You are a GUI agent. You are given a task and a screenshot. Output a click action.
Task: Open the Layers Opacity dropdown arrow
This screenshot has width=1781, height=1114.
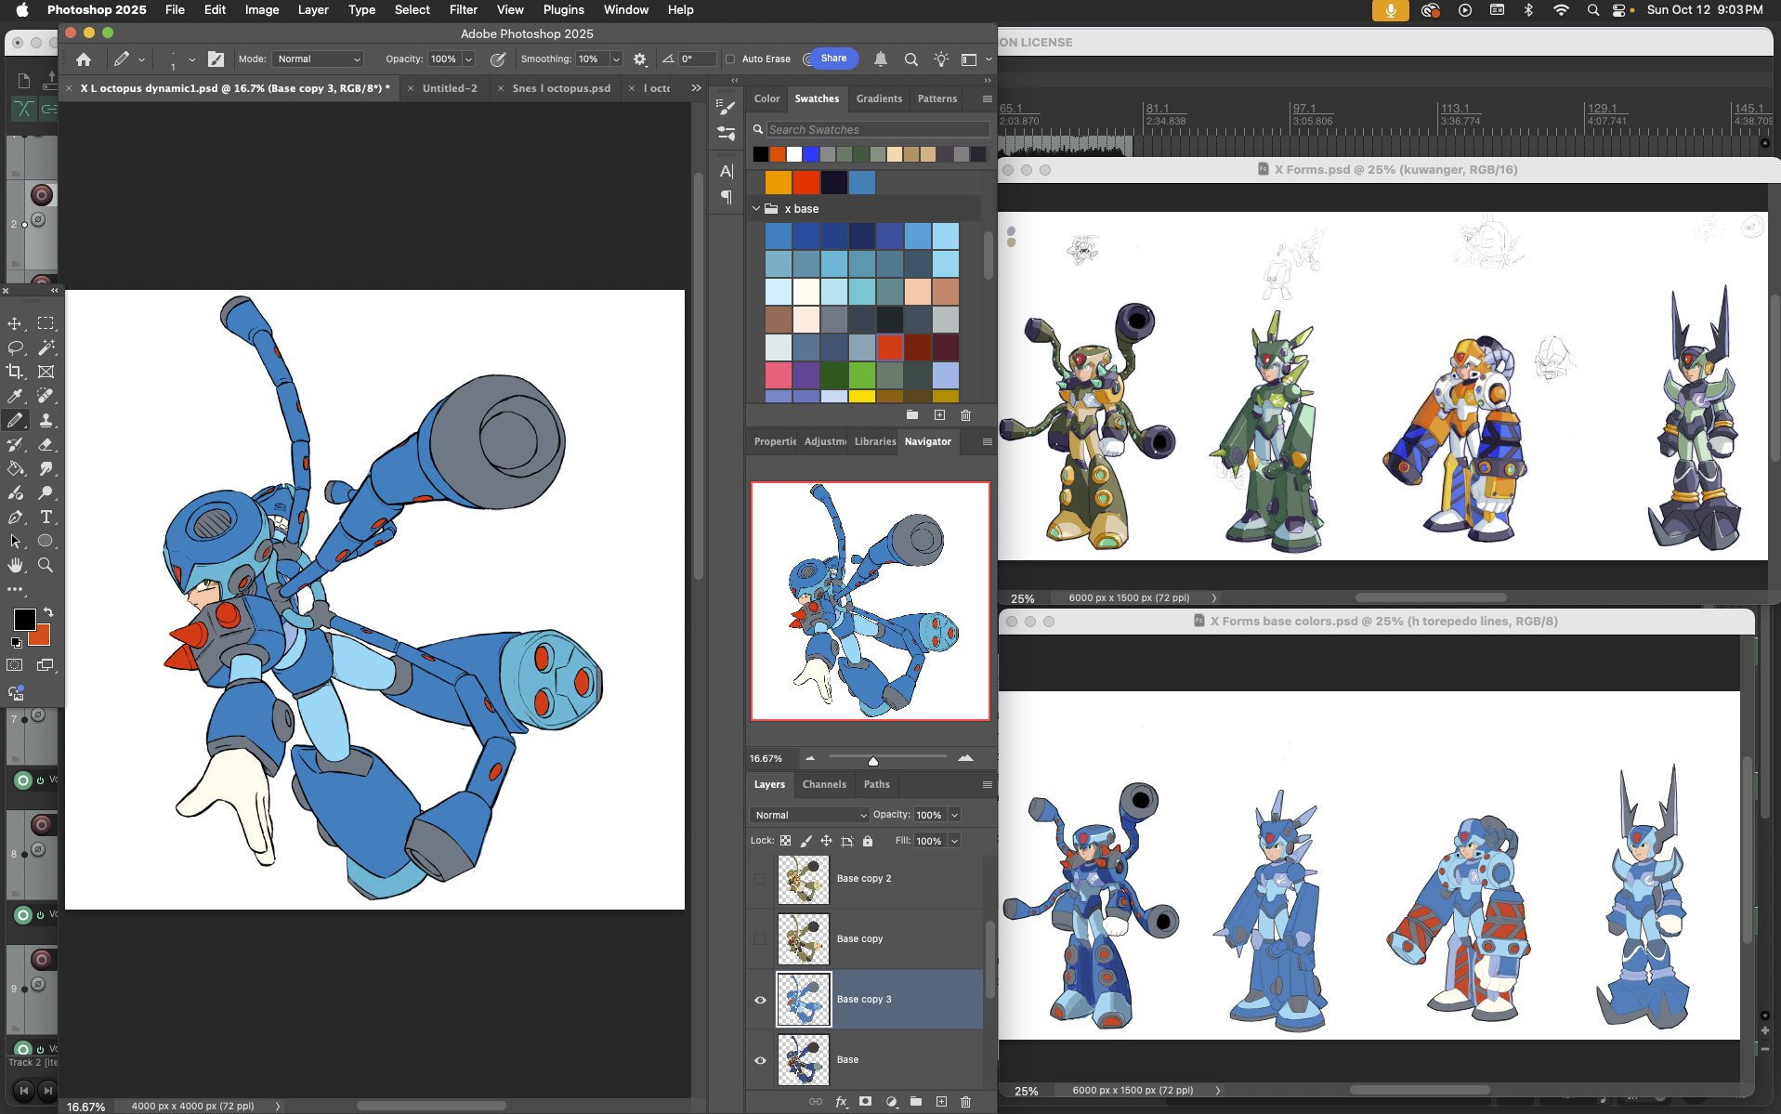(x=954, y=815)
